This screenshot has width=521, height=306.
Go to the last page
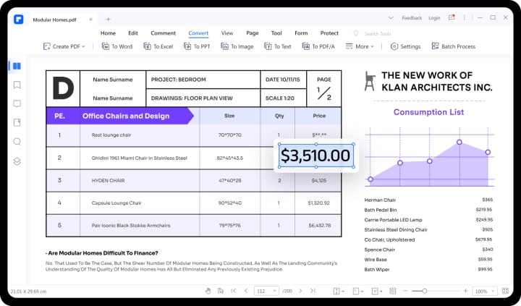(313, 291)
